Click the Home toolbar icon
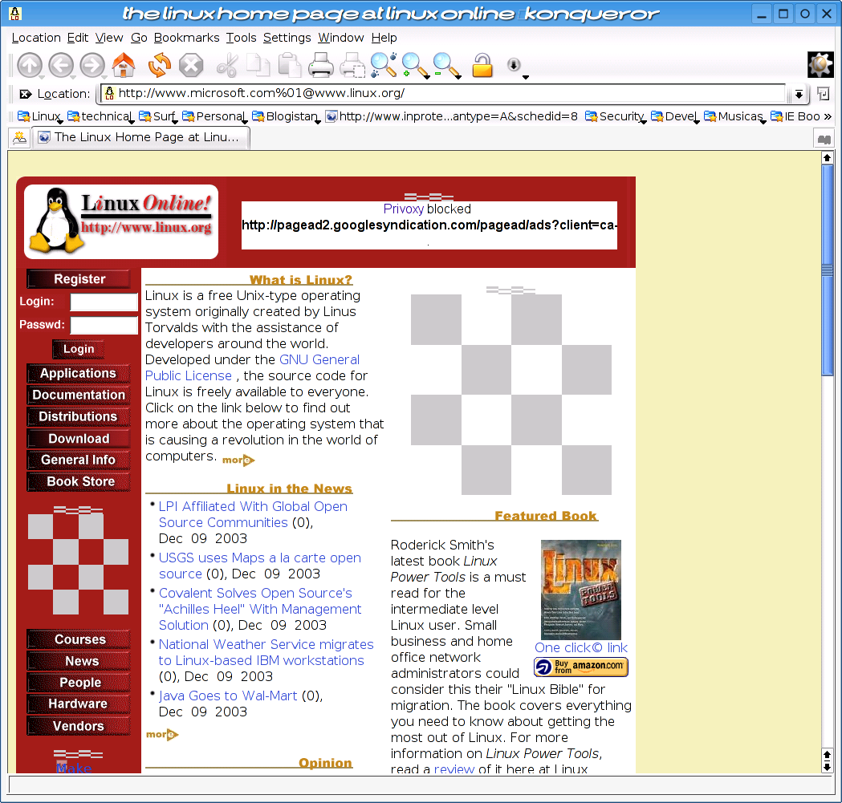The image size is (842, 803). coord(124,65)
